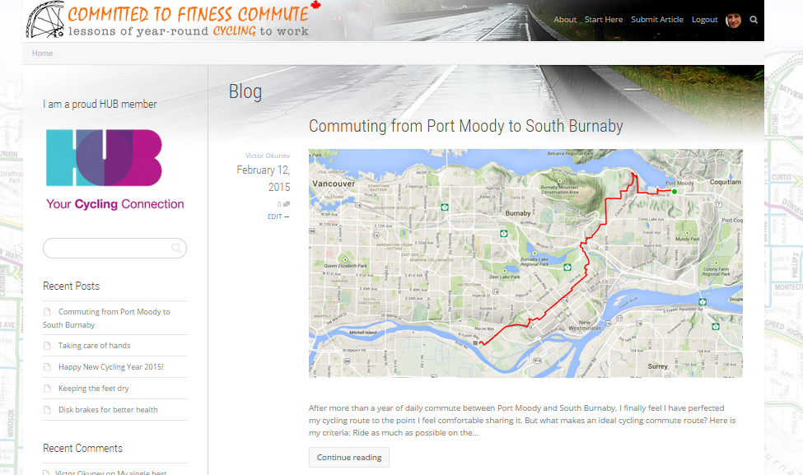Click the Continue reading button
Image resolution: width=803 pixels, height=475 pixels.
point(348,457)
